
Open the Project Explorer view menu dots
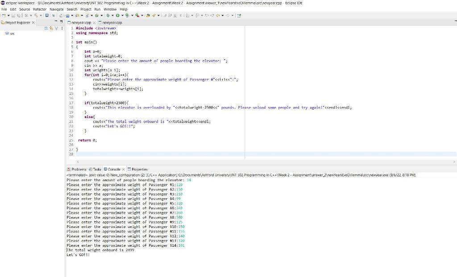(x=62, y=28)
